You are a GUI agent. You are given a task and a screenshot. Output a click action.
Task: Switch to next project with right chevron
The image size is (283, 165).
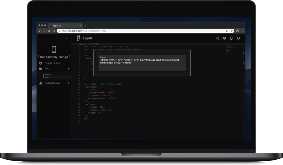(70, 56)
